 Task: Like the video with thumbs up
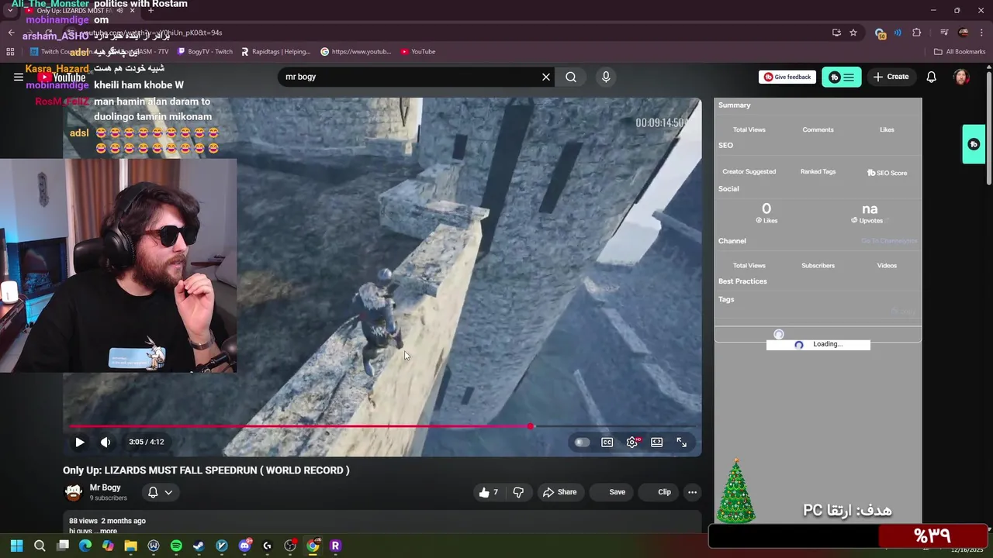tap(489, 492)
